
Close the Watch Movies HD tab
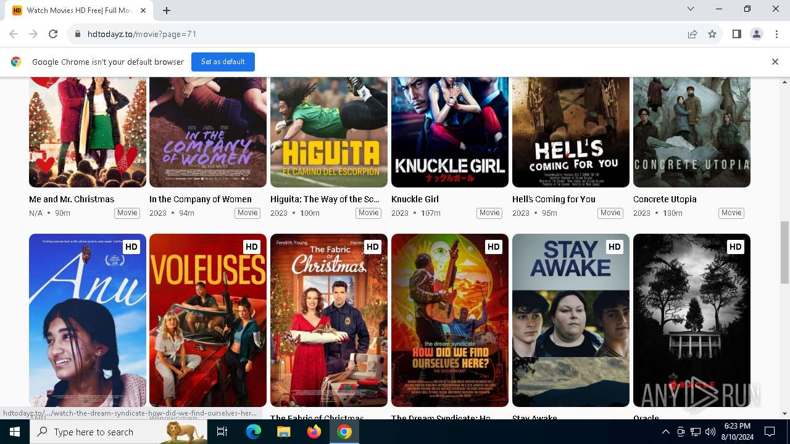coord(144,10)
